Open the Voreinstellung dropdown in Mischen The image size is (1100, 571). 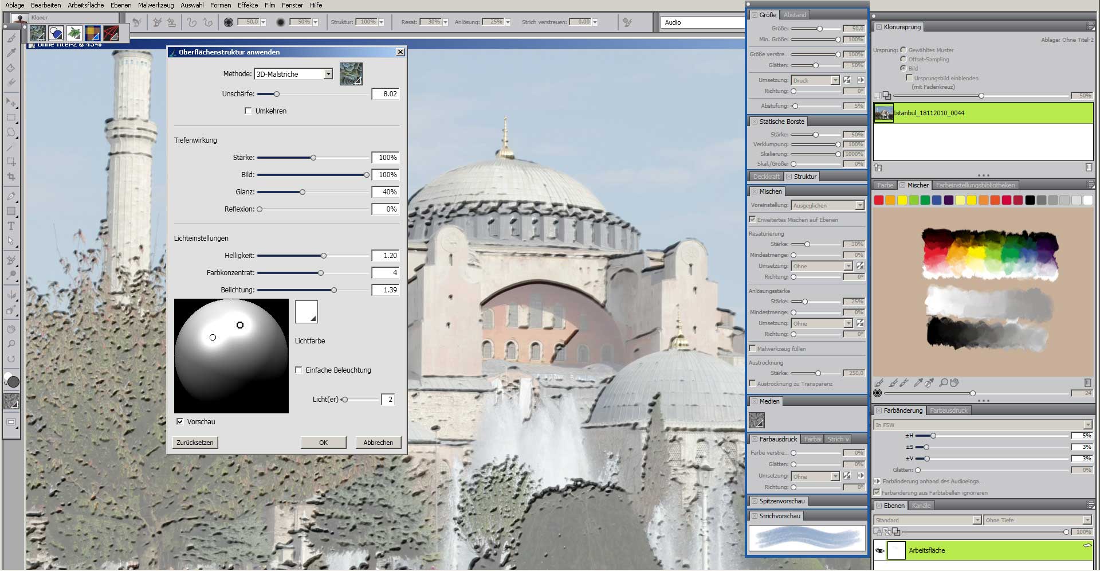coord(859,205)
